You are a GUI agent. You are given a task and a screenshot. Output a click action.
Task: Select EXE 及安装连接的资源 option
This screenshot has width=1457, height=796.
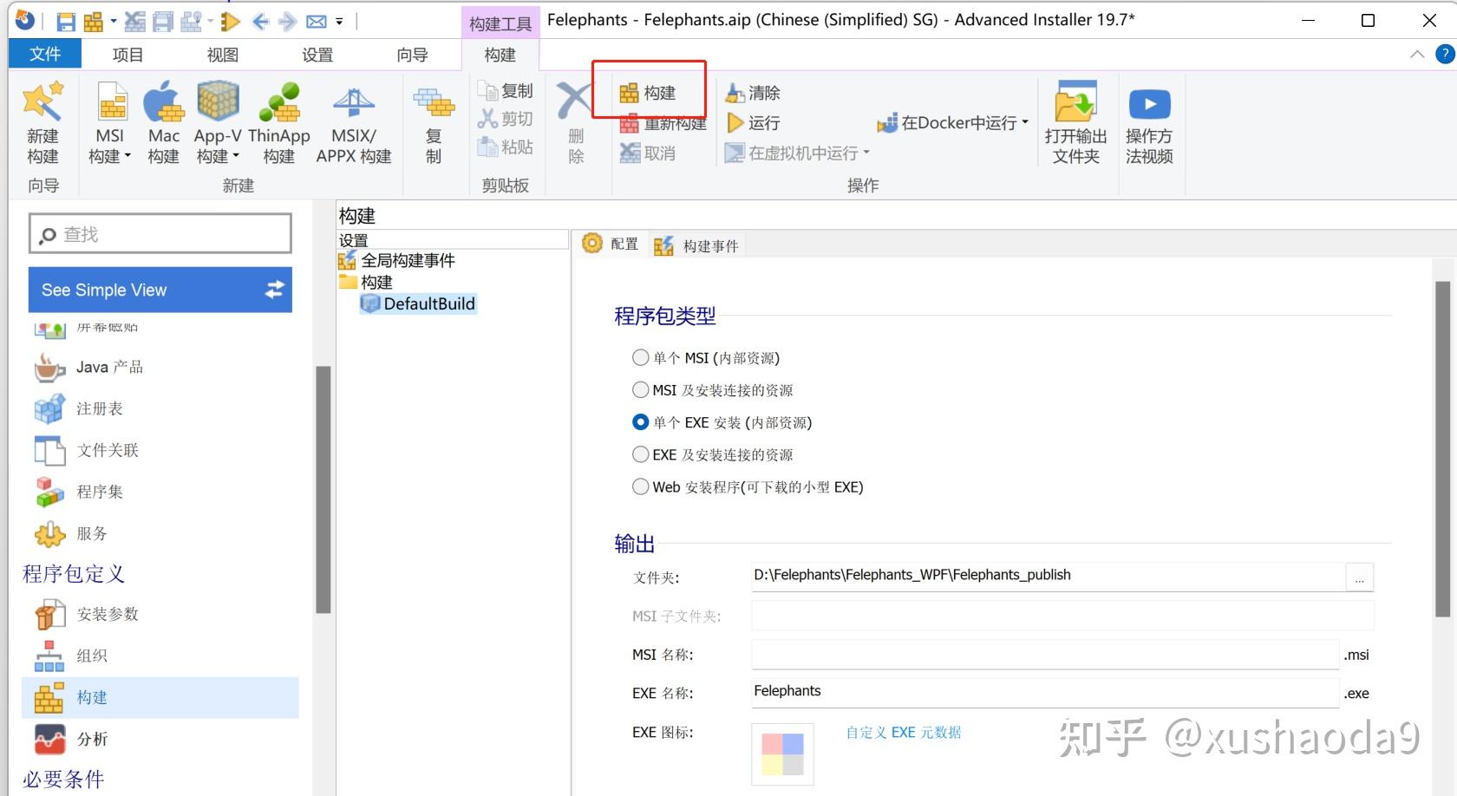click(x=640, y=454)
